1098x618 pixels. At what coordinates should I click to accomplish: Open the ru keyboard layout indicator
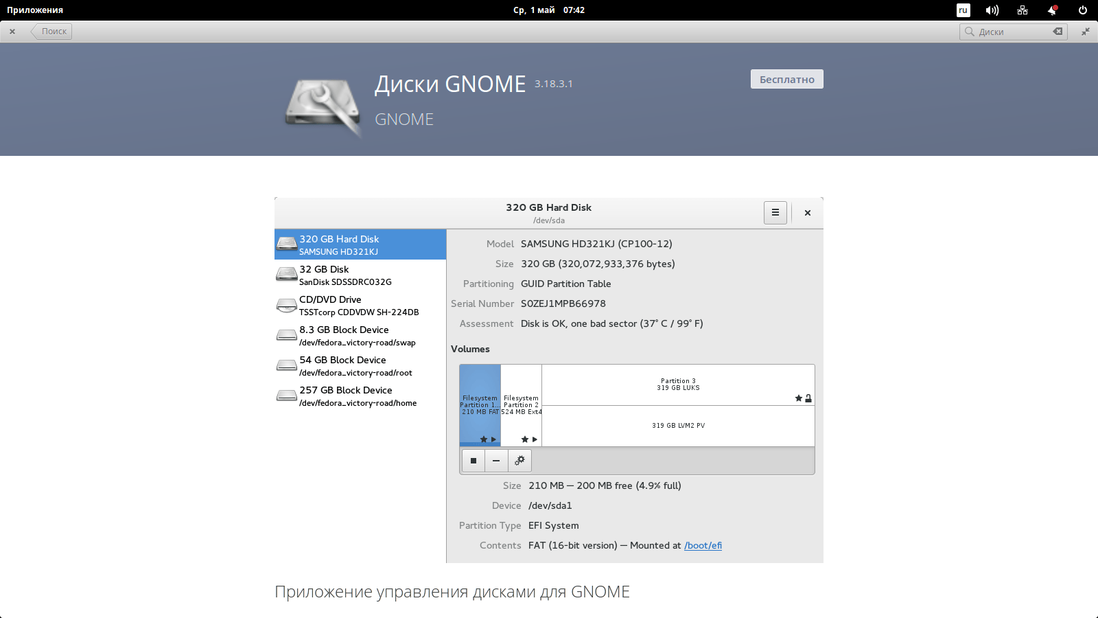pos(963,10)
